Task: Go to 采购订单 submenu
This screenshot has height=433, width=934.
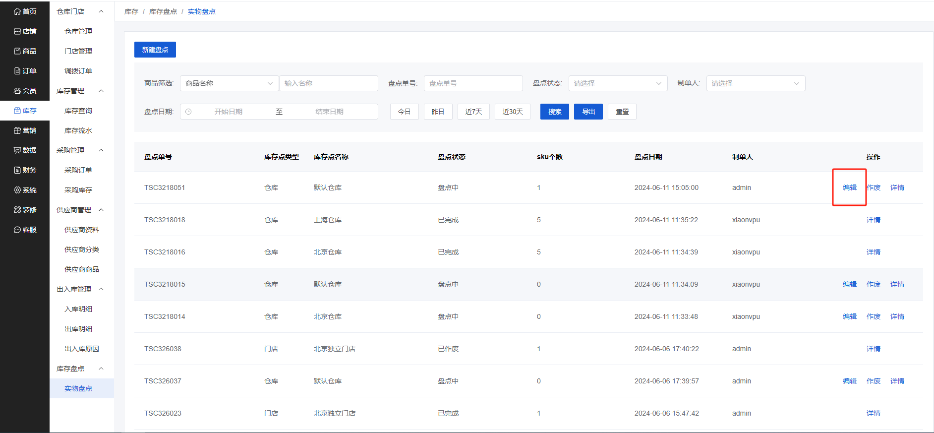Action: pos(78,170)
